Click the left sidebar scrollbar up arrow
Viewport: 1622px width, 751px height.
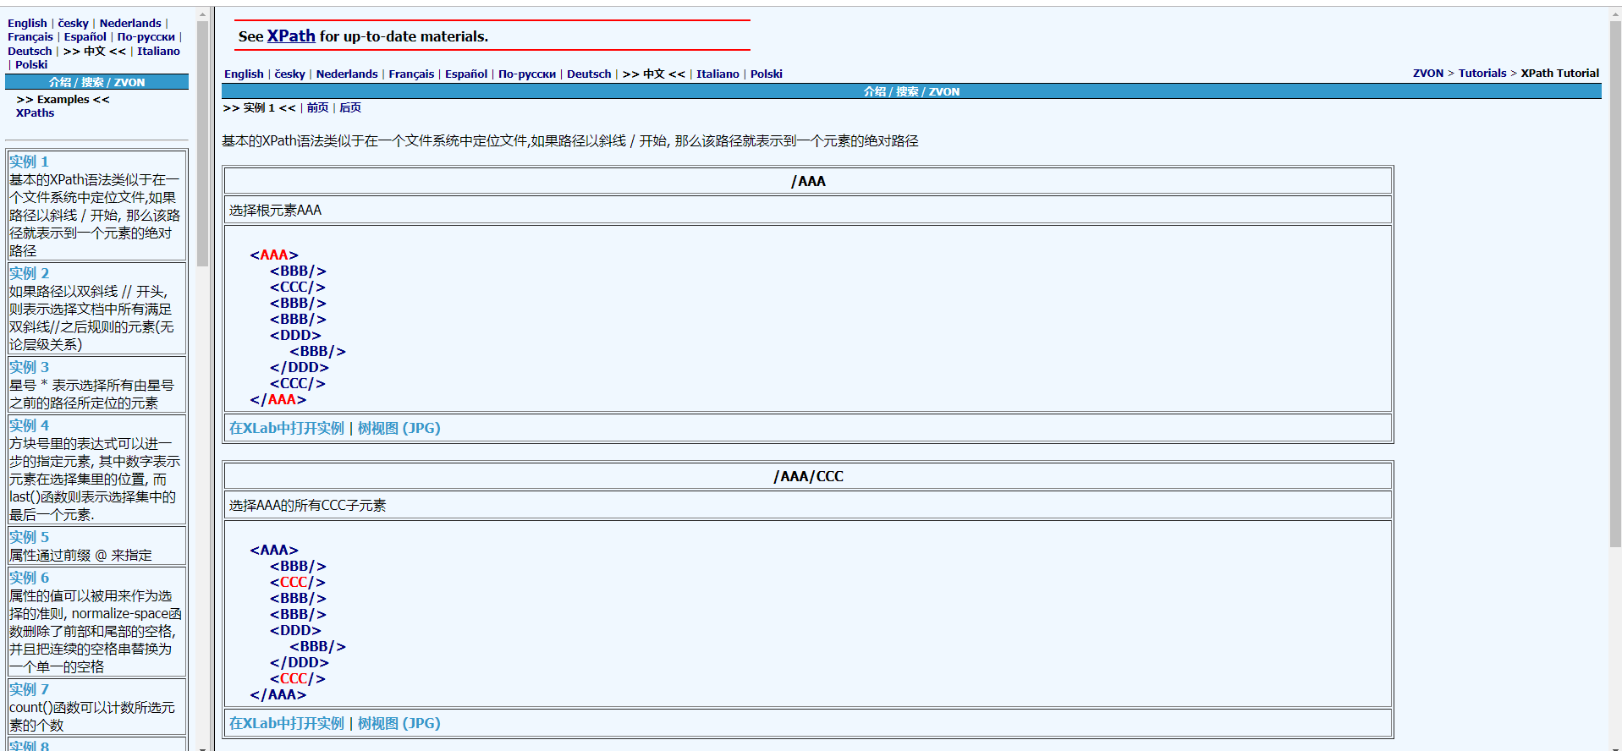tap(202, 14)
